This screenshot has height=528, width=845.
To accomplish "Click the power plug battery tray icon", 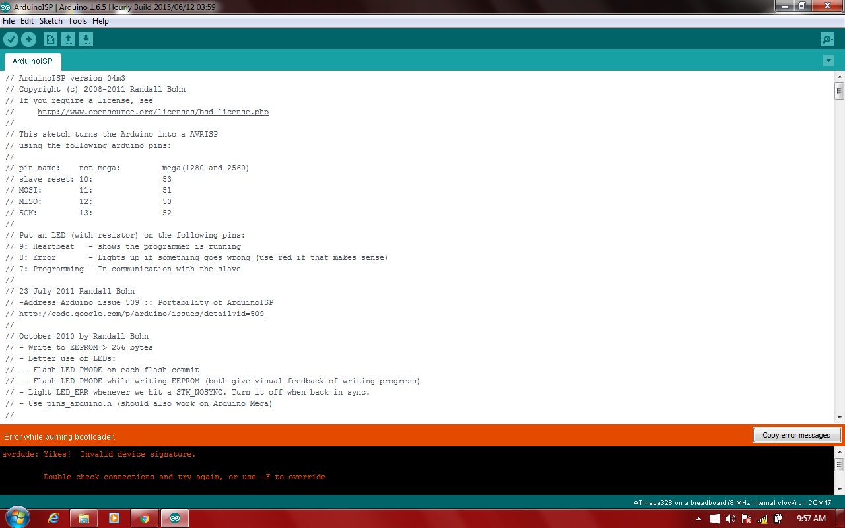I will click(778, 519).
